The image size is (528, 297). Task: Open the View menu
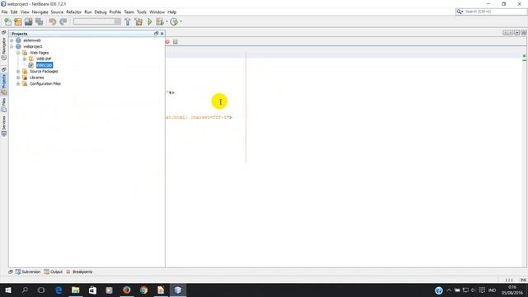coord(25,12)
